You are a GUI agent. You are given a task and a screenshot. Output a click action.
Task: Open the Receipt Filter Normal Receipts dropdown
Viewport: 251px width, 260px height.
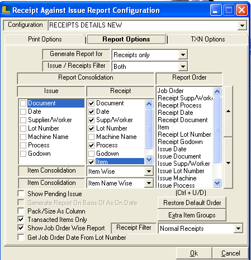[x=238, y=228]
